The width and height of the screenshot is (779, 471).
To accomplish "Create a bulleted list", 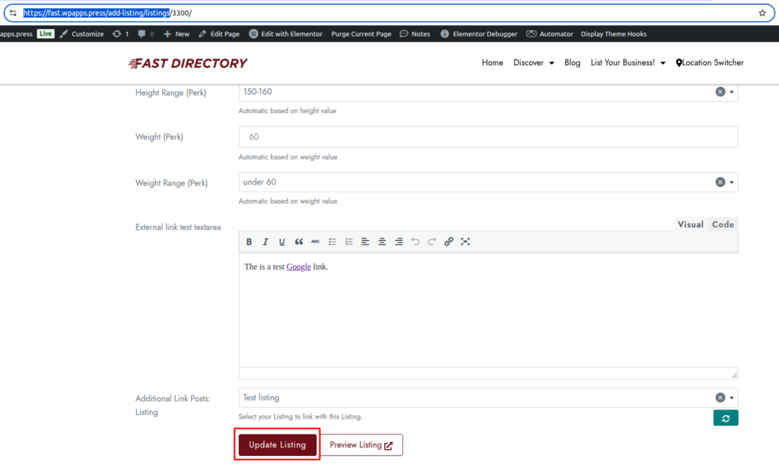I will [x=332, y=242].
